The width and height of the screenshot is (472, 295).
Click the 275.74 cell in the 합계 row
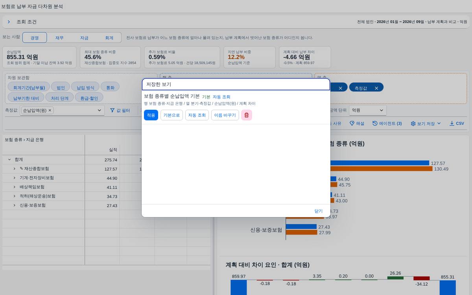point(102,160)
